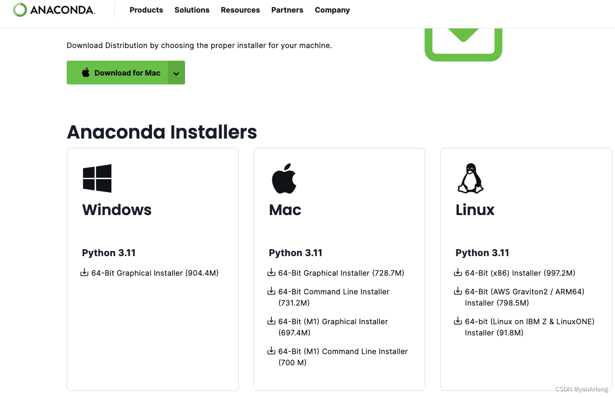Open the Company menu
Image resolution: width=615 pixels, height=397 pixels.
pos(332,10)
